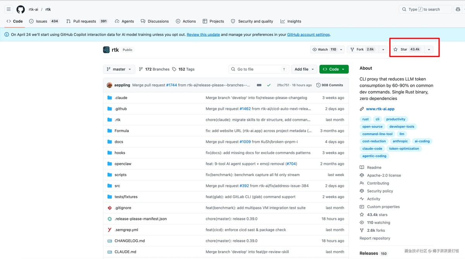Open the www.rtk-ai.app website link
This screenshot has width=465, height=259.
click(380, 109)
